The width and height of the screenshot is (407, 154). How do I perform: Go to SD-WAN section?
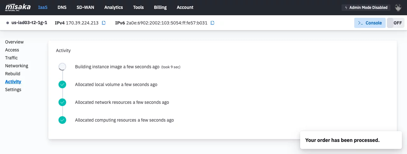click(x=86, y=7)
